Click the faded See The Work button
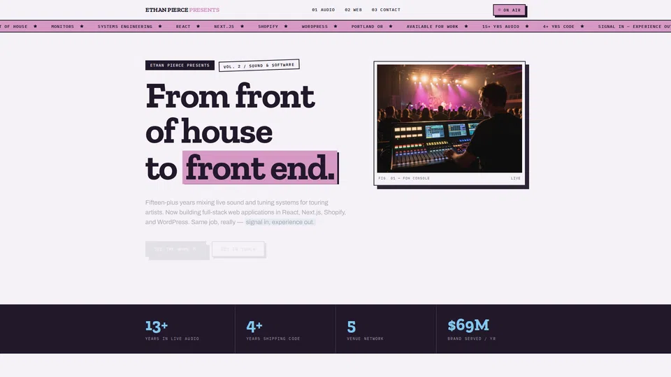The width and height of the screenshot is (671, 377). pos(176,249)
